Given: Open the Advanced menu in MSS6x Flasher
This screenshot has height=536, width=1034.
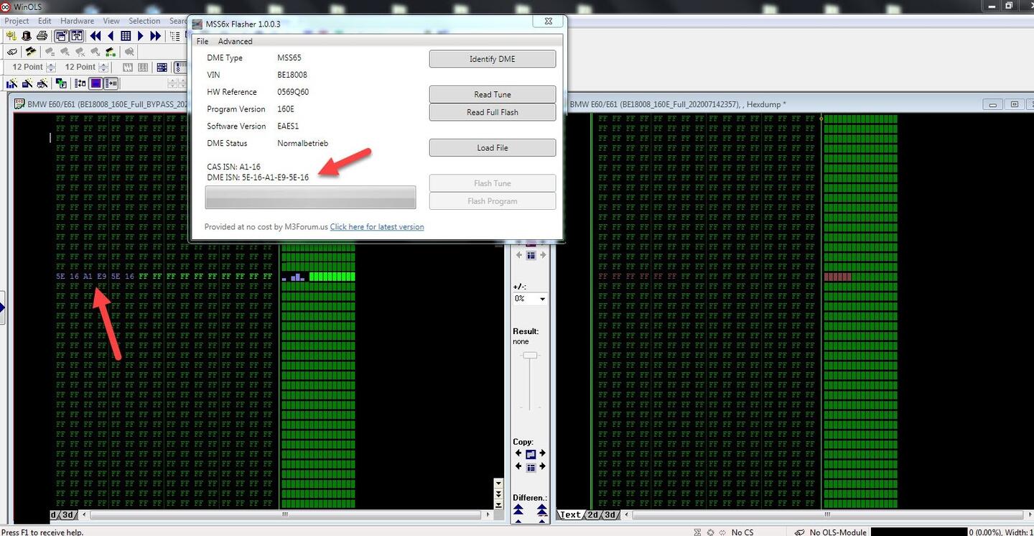Looking at the screenshot, I should pos(235,41).
